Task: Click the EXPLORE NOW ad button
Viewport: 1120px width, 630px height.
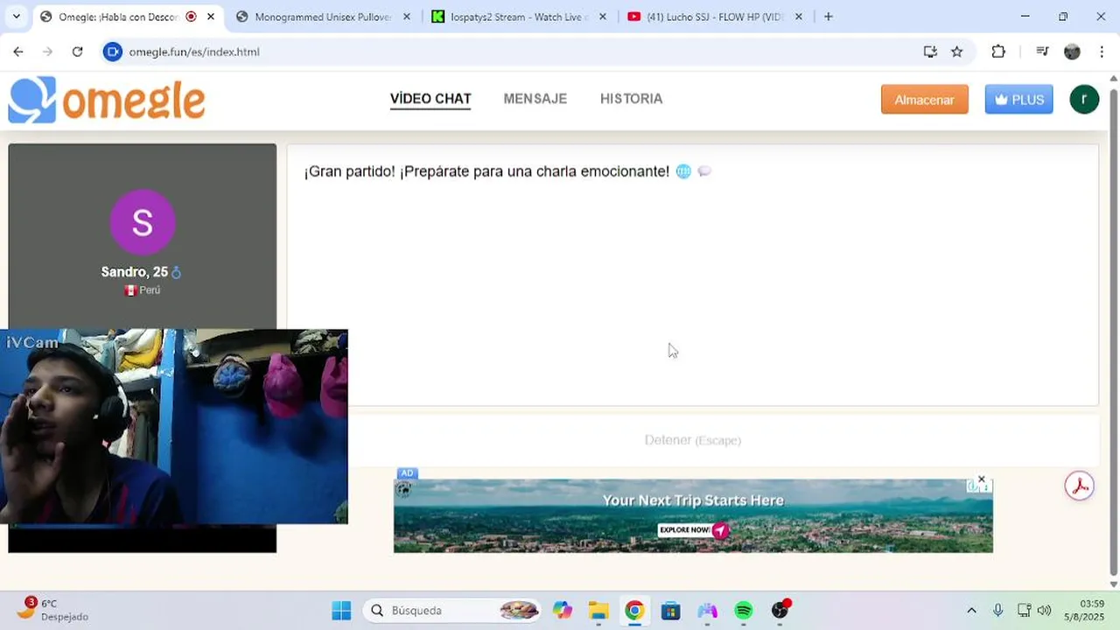Action: (693, 530)
